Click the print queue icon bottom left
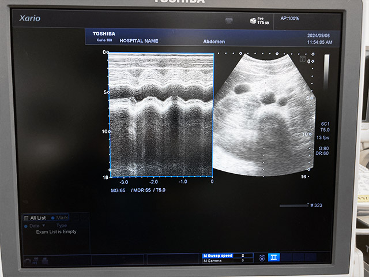 pos(45,261)
